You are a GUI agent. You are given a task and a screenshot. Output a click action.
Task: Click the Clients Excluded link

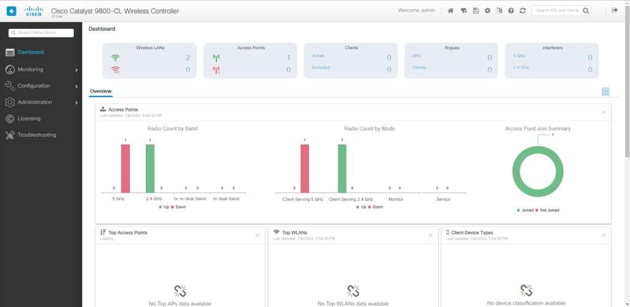[x=321, y=68]
